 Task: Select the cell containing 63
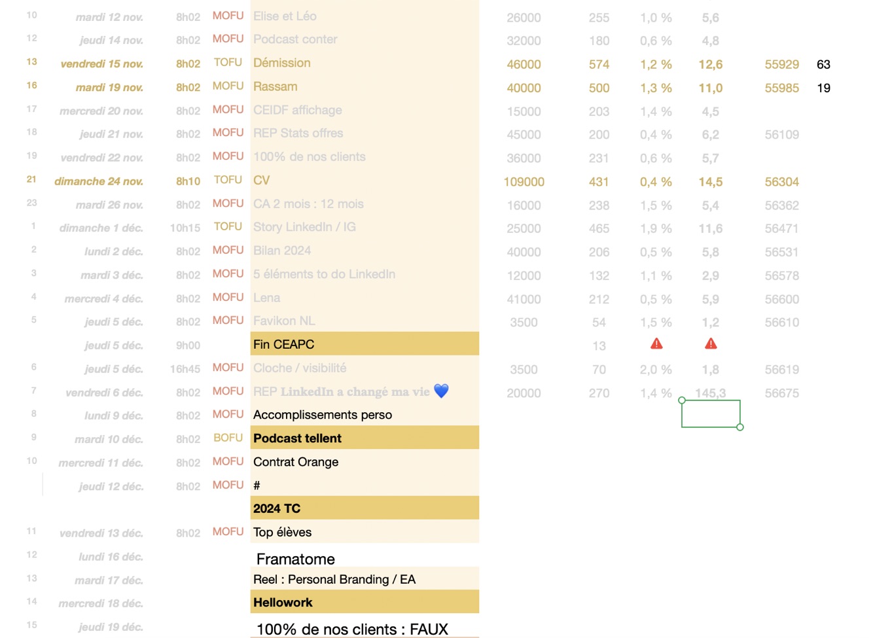click(823, 64)
